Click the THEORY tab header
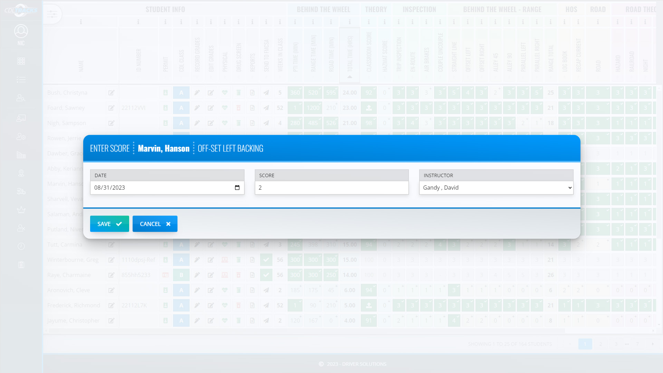Viewport: 663px width, 373px height. (x=376, y=9)
